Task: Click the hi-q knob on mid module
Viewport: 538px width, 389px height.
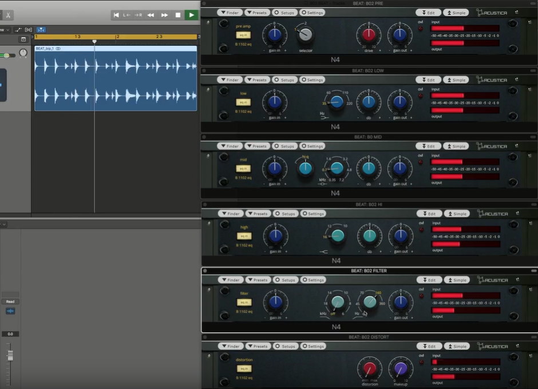Action: 306,168
